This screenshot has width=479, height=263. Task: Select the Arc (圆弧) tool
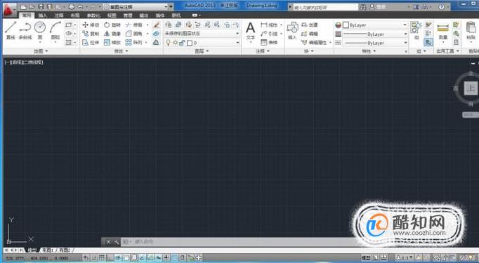(x=55, y=31)
